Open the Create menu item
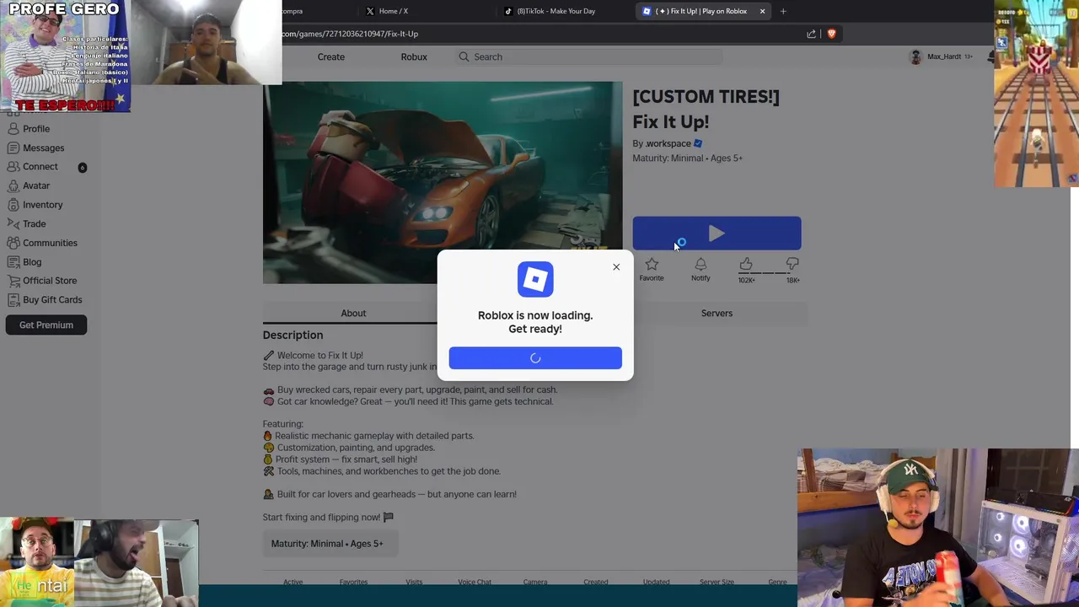 [x=331, y=56]
